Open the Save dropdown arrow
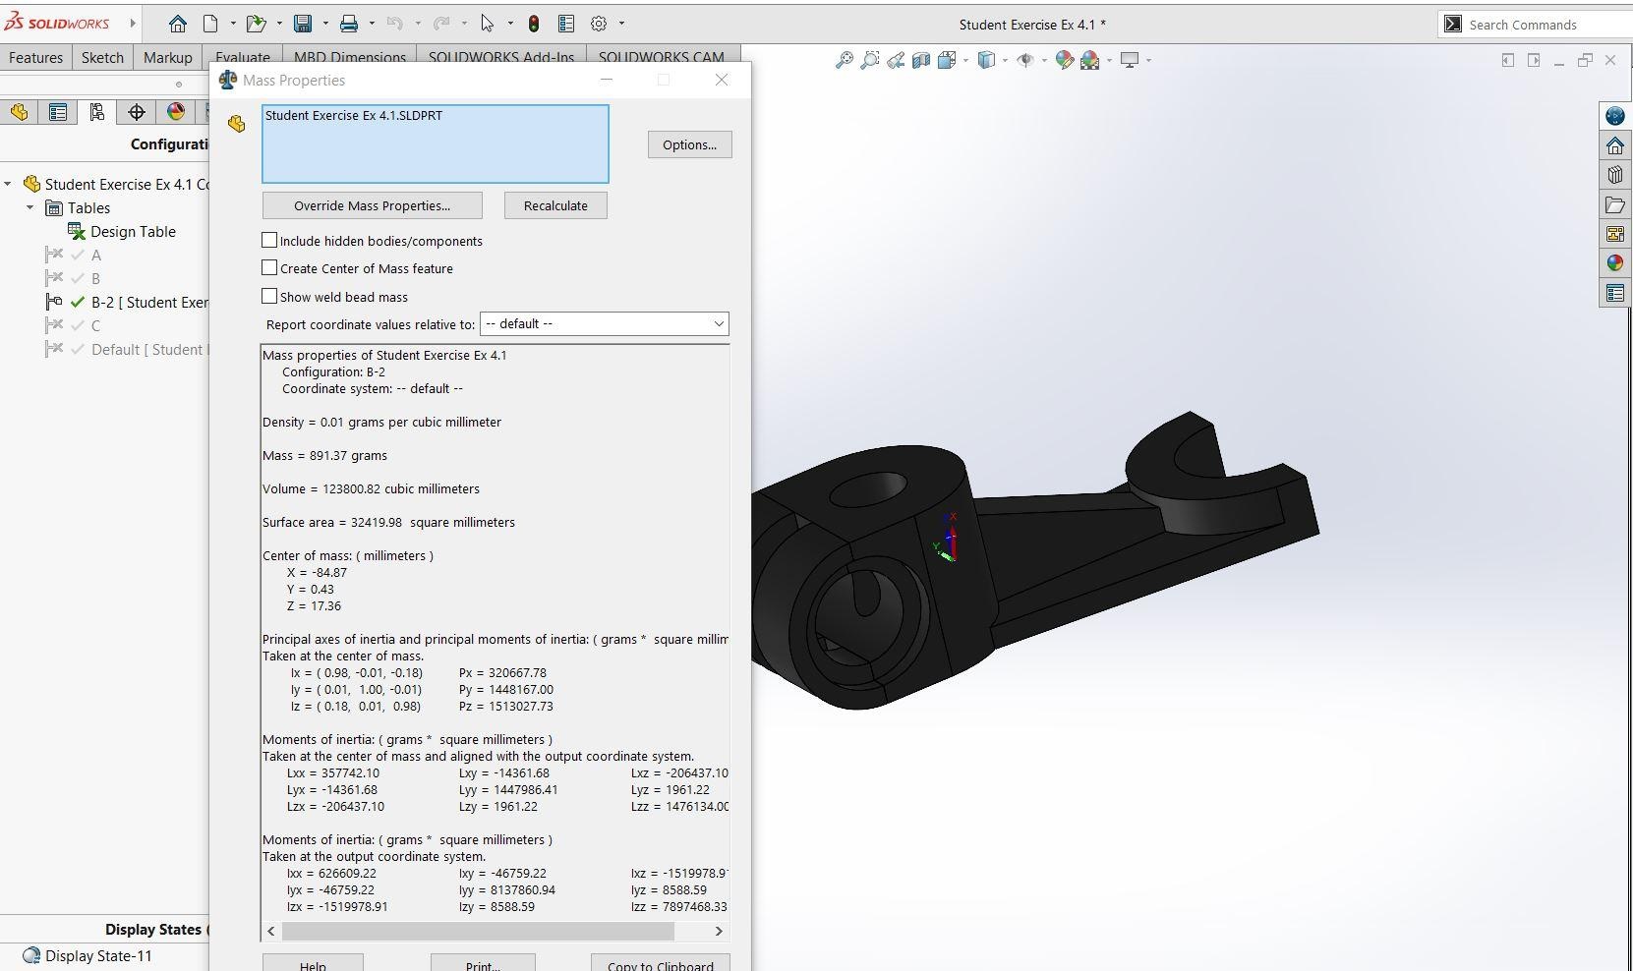The height and width of the screenshot is (971, 1633). click(x=325, y=24)
